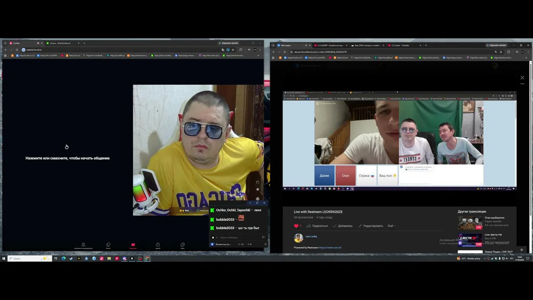Open the friends icon in bottom navigation
The width and height of the screenshot is (533, 300).
pyautogui.click(x=83, y=246)
